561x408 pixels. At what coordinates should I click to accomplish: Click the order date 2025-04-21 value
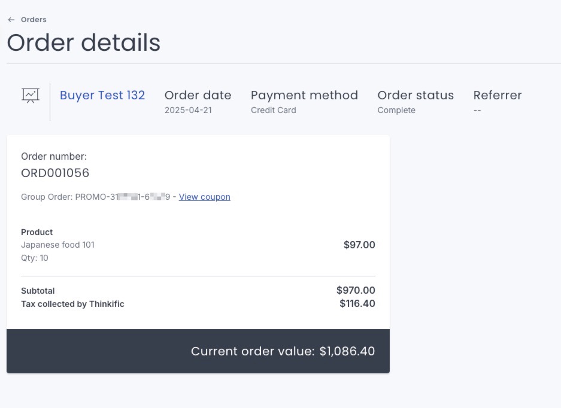pos(188,110)
